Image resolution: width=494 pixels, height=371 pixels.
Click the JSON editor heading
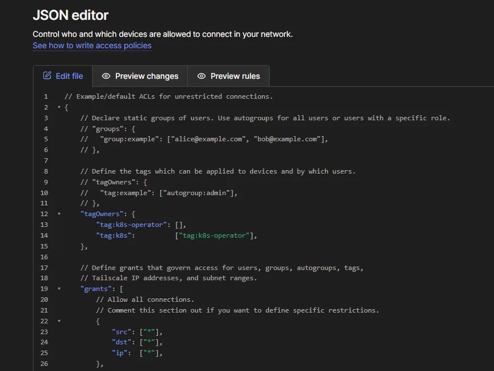coord(70,15)
